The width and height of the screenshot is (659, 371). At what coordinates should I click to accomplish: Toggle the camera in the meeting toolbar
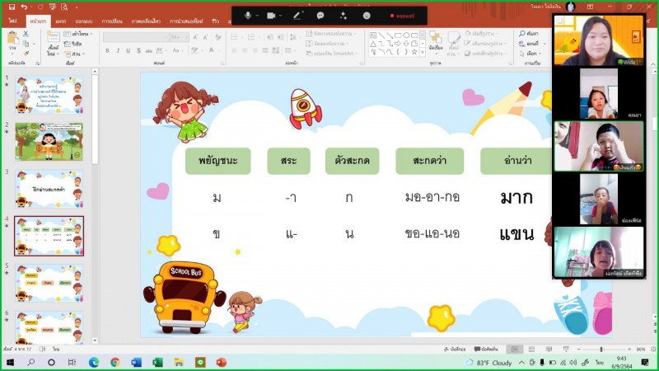pos(271,16)
